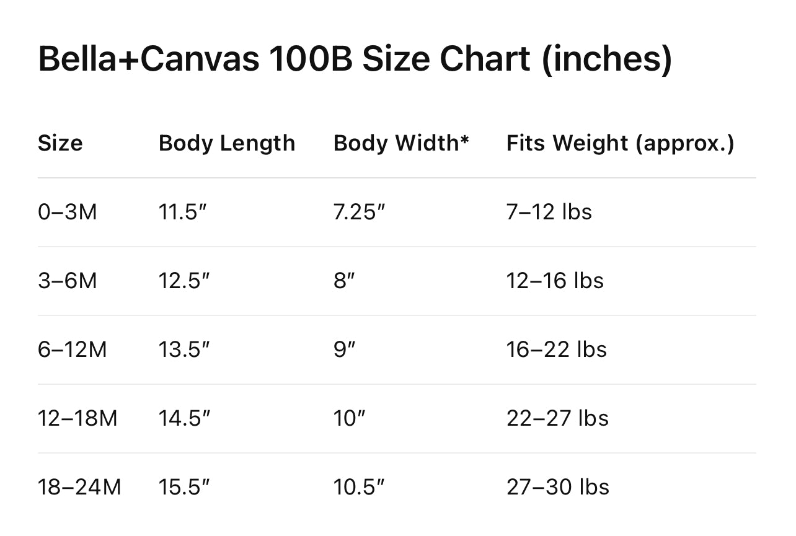Viewport: 796px width, 536px height.
Task: Click the 22–27 lbs weight cell
Action: [x=557, y=419]
